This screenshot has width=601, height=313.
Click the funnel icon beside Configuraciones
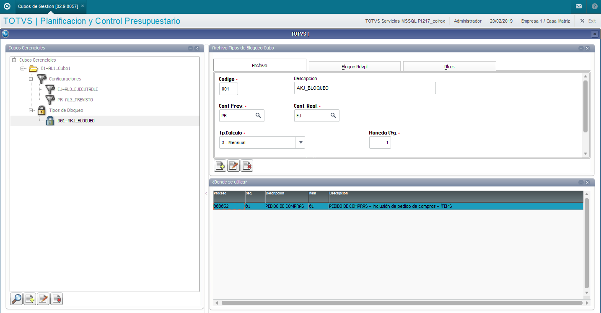point(41,79)
